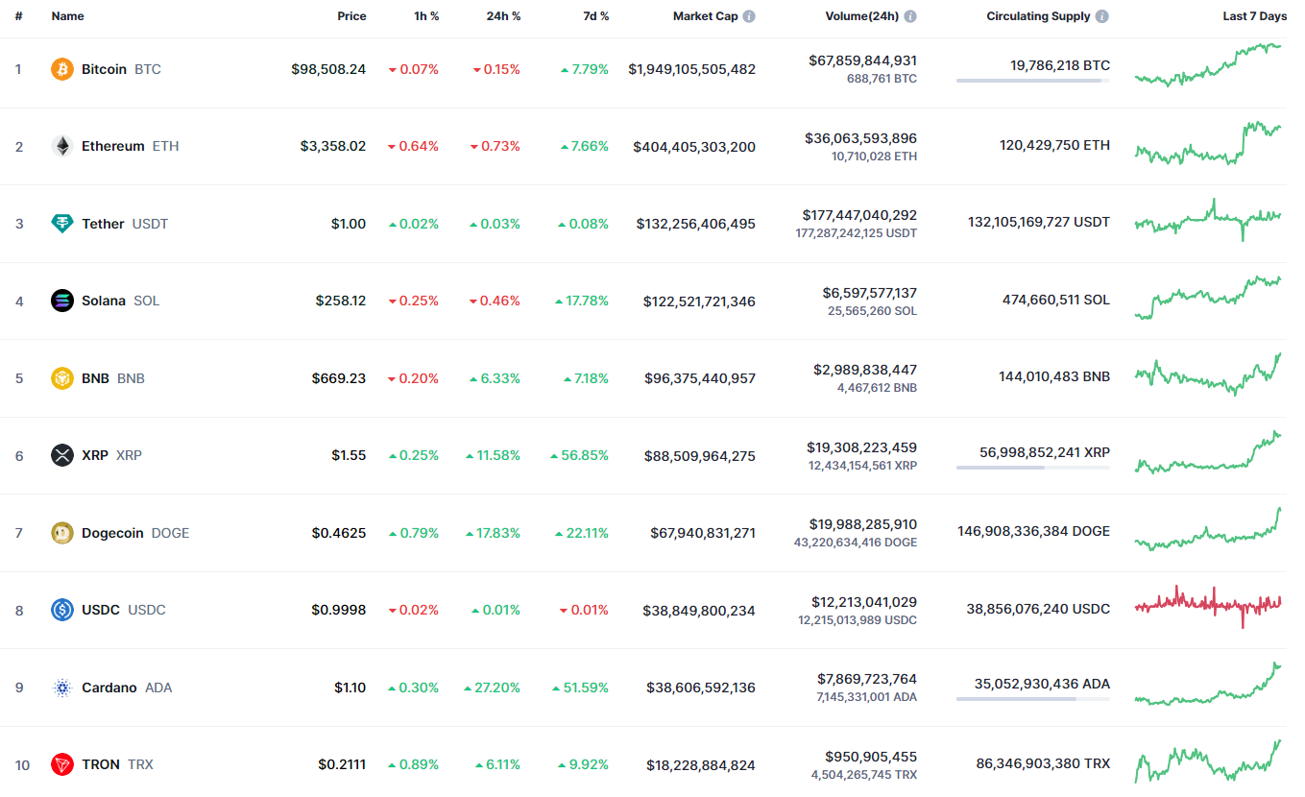Click the Solana 7-day price sparkline
Viewport: 1305px width, 797px height.
point(1207,300)
